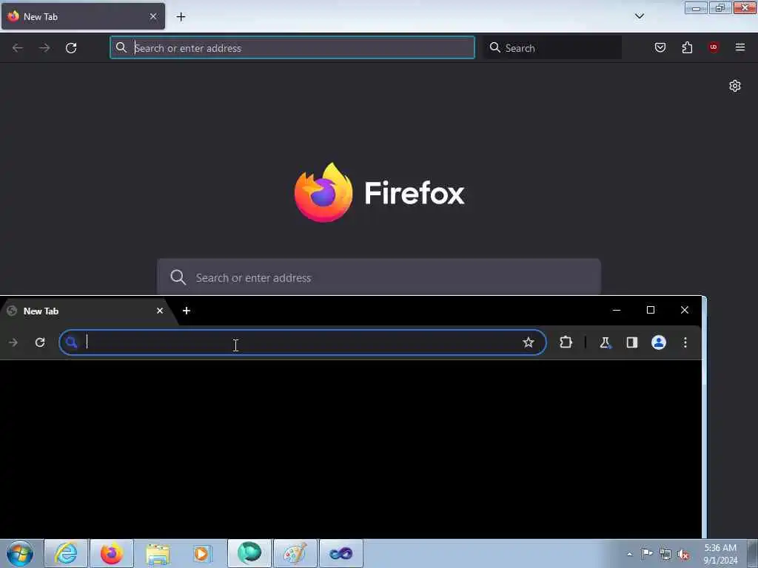The width and height of the screenshot is (758, 568).
Task: Focus Firefox address bar field
Action: tap(292, 48)
